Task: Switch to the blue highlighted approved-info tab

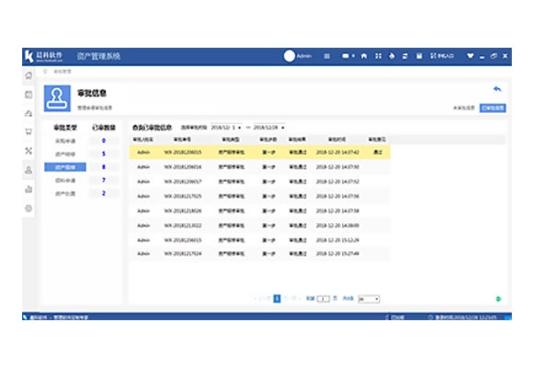Action: click(493, 108)
